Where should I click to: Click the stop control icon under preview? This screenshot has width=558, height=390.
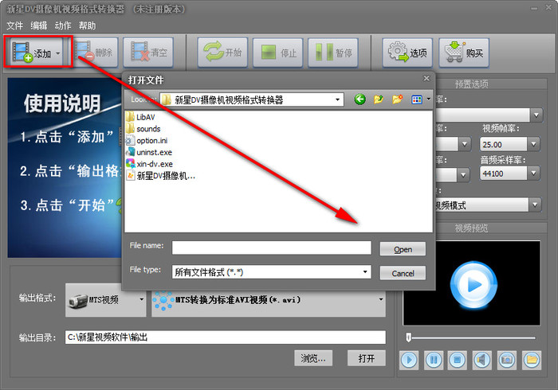pos(458,361)
